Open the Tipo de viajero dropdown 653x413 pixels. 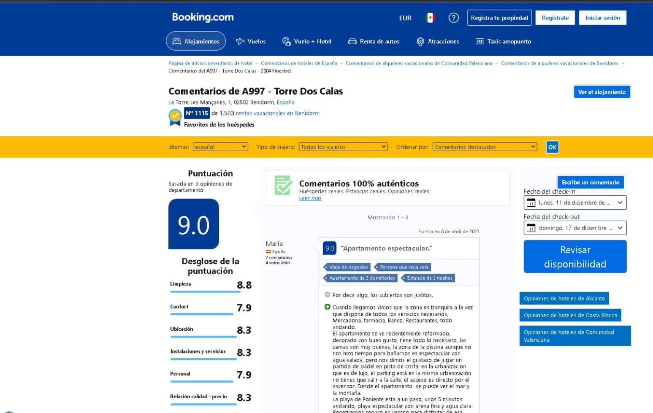343,147
